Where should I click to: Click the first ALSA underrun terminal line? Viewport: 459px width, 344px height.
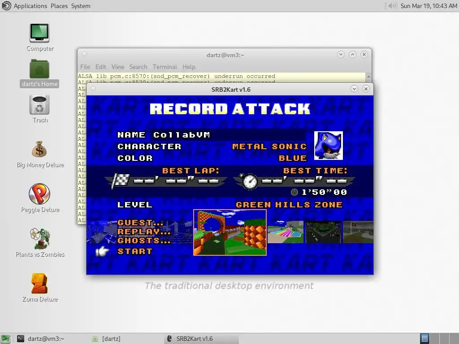click(x=177, y=76)
